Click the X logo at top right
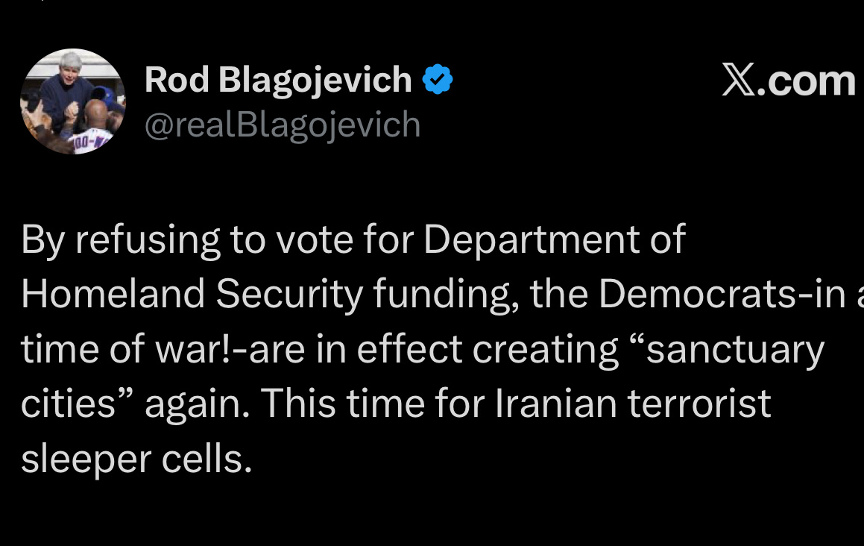The width and height of the screenshot is (864, 546). tap(738, 80)
